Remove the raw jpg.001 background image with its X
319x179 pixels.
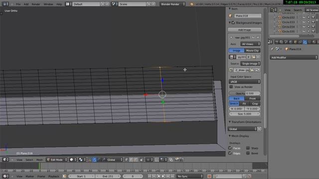(258, 38)
